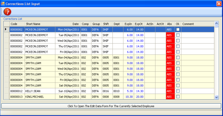Click the scrollbar up arrow

coord(216,23)
